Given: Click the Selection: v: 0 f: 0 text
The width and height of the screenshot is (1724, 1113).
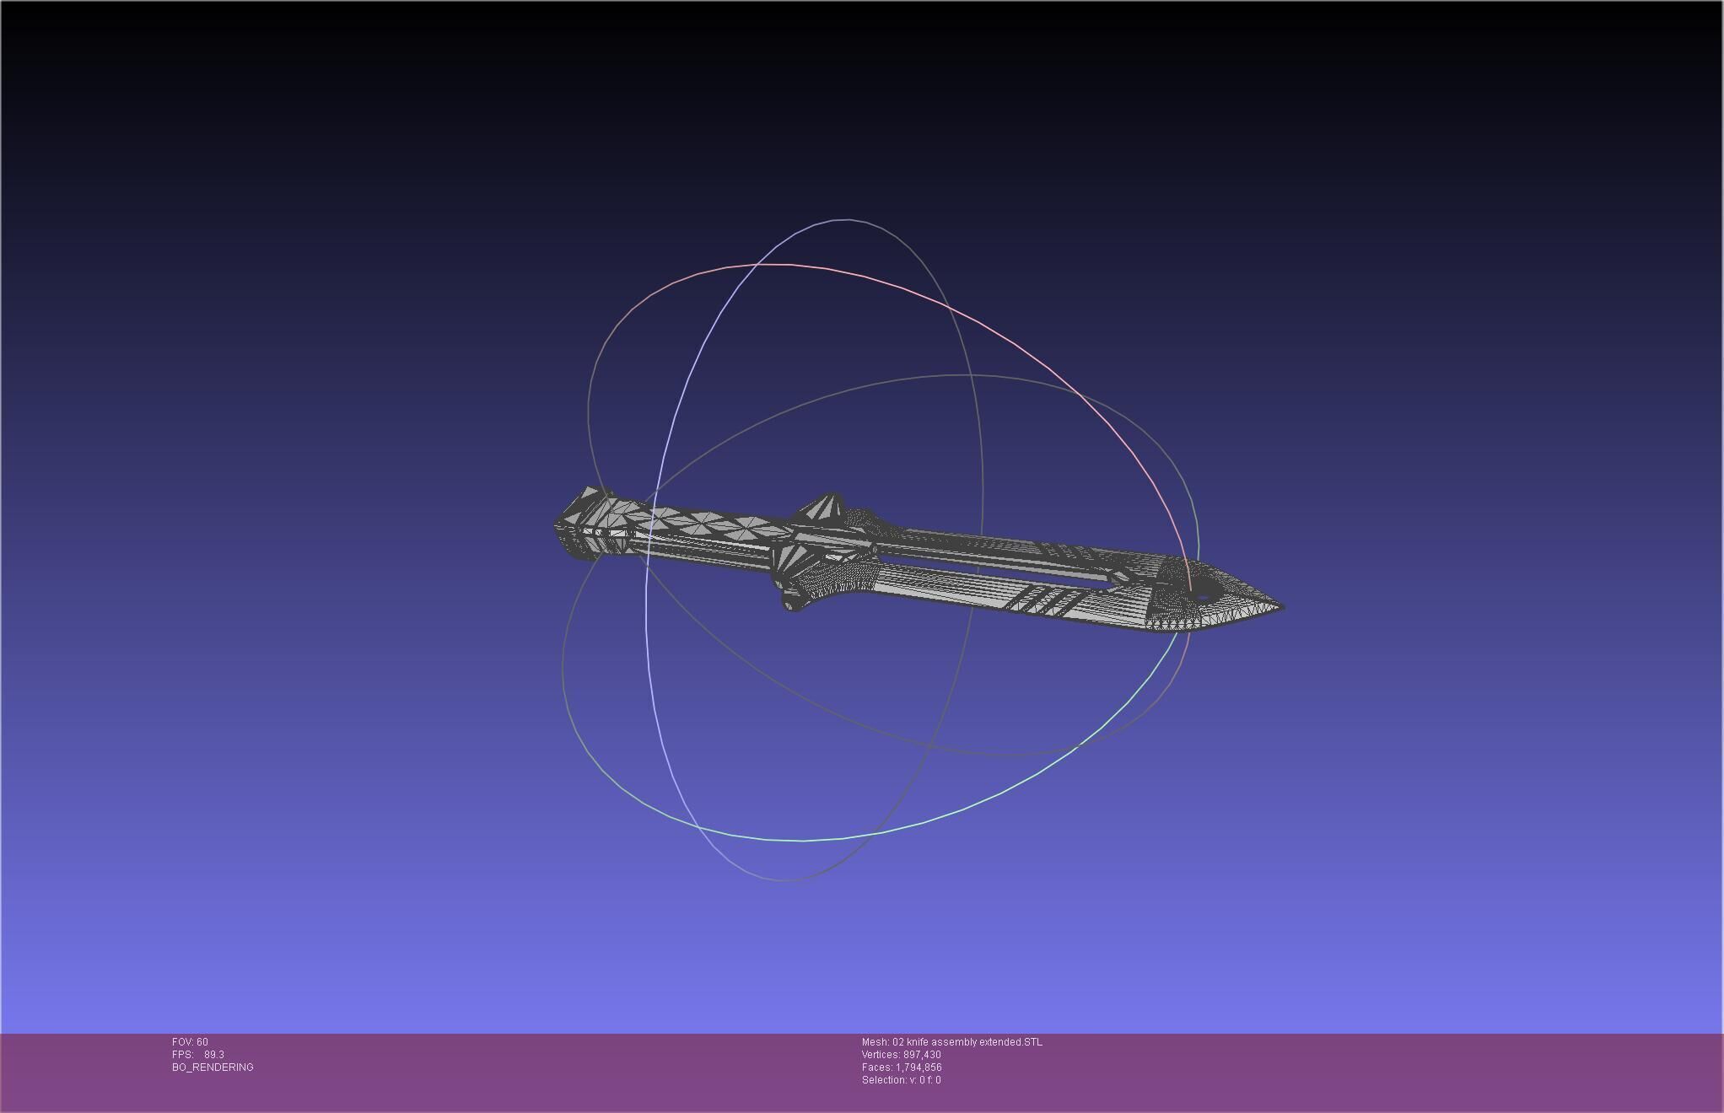Looking at the screenshot, I should (x=902, y=1080).
